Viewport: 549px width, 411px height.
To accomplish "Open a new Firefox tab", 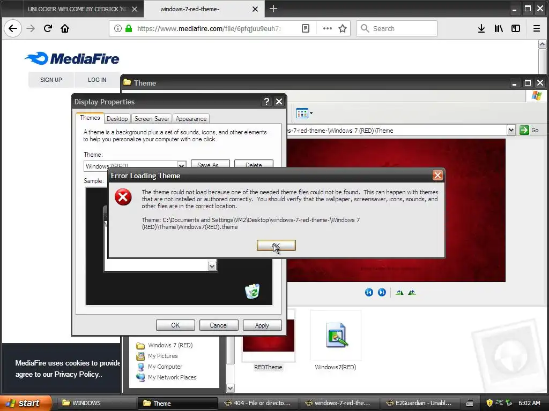I will coord(273,9).
